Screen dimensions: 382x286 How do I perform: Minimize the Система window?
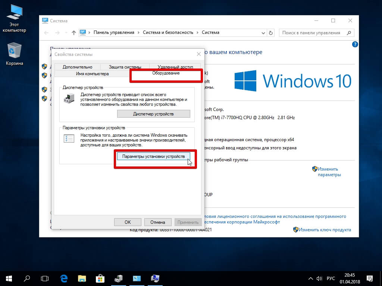click(316, 21)
